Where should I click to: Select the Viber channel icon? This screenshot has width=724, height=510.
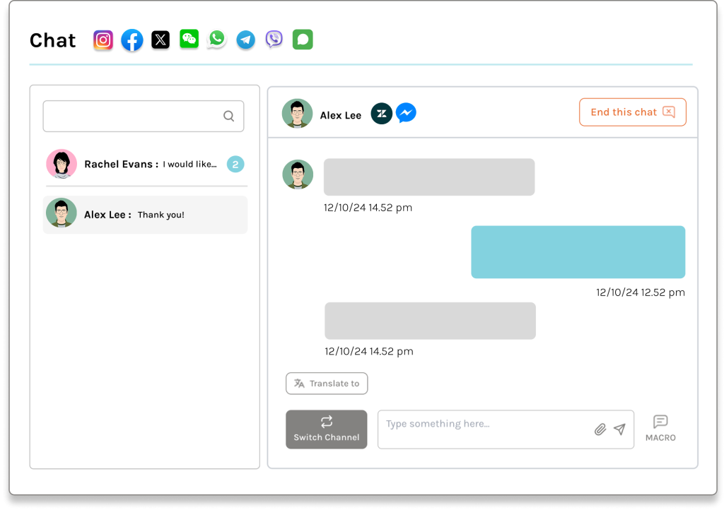(x=274, y=39)
